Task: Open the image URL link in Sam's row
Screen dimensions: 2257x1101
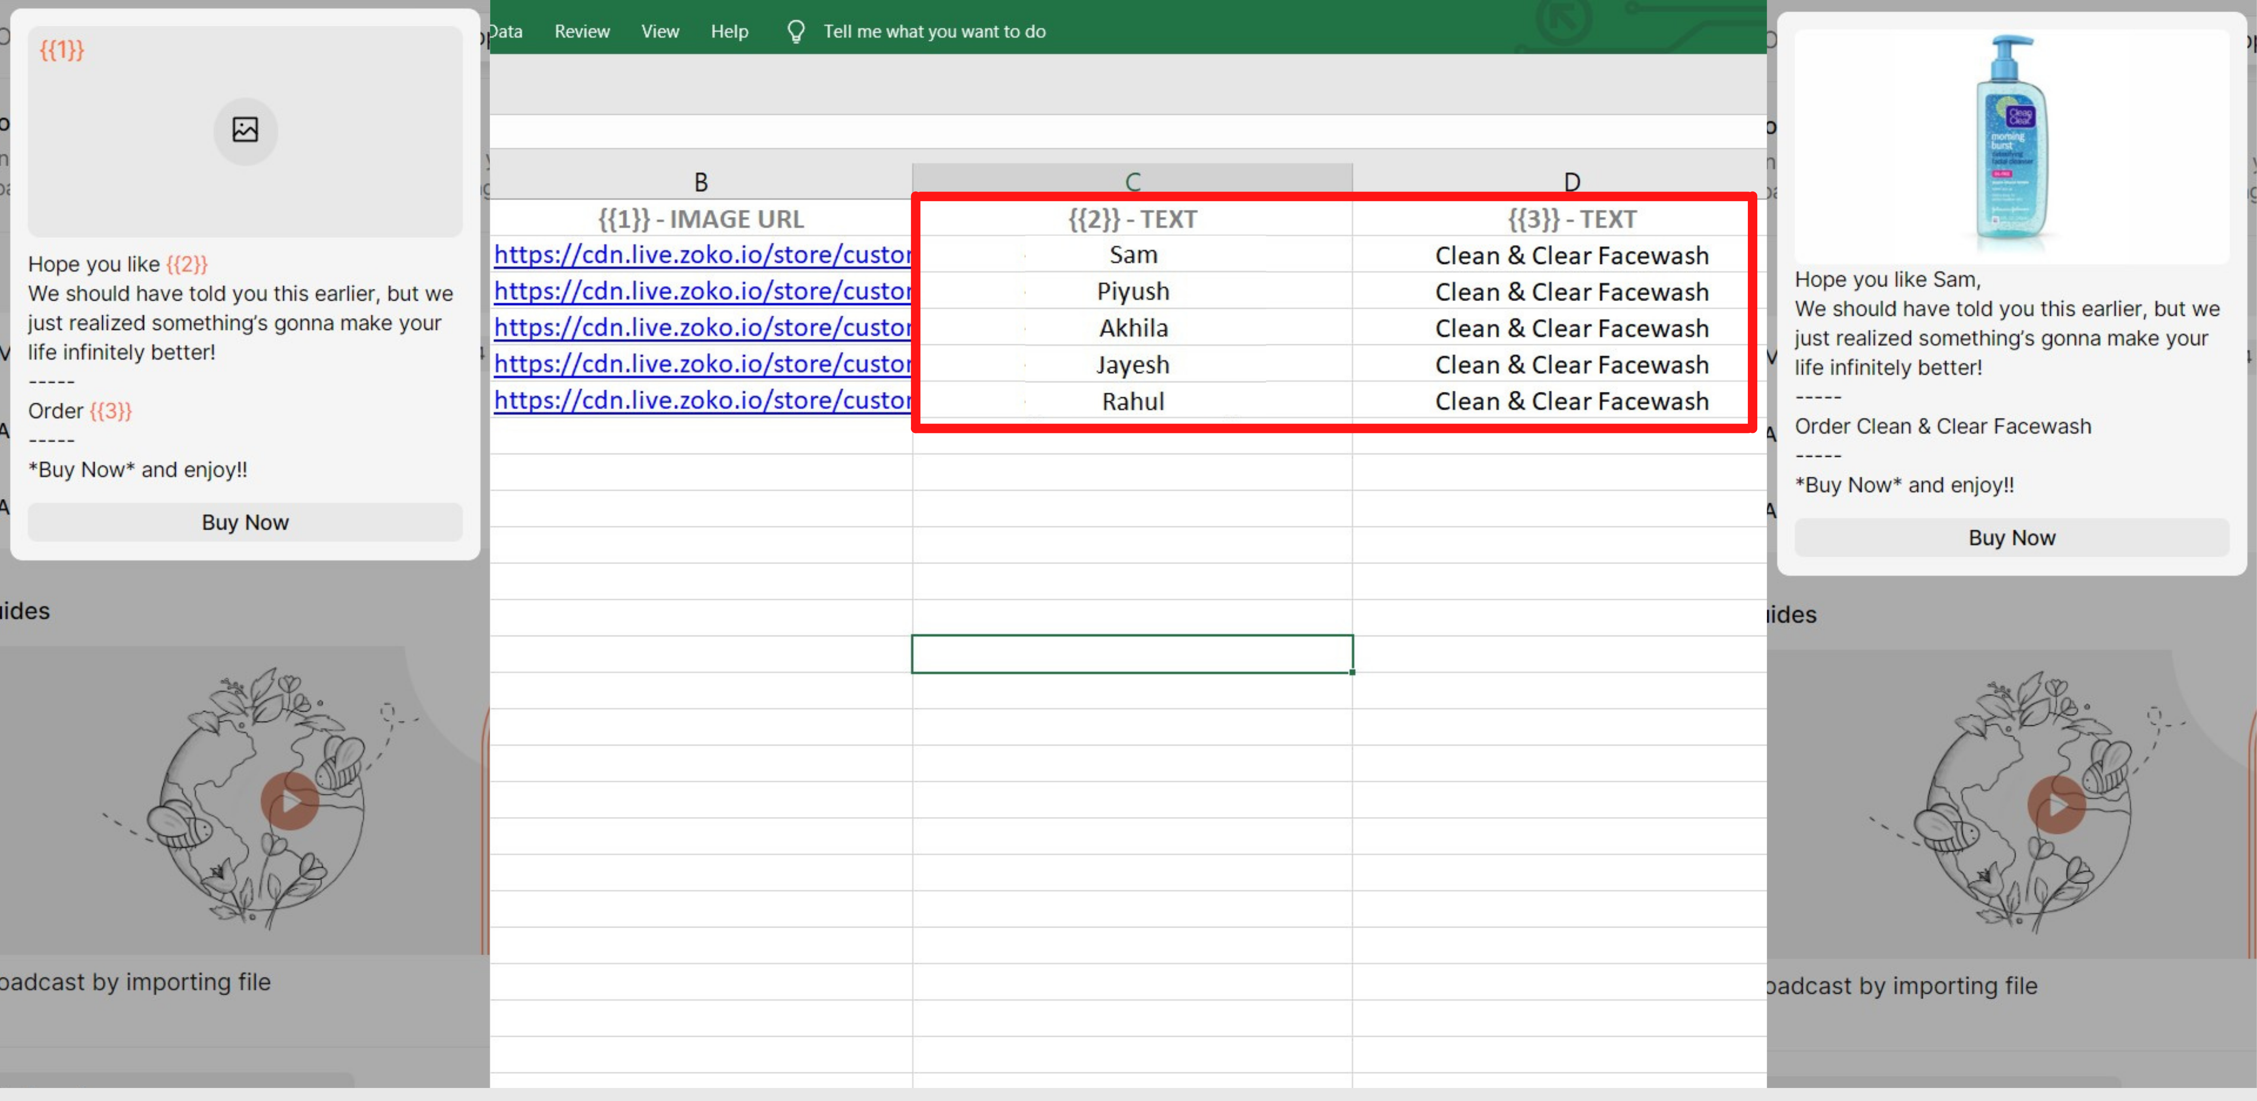Action: [x=703, y=255]
